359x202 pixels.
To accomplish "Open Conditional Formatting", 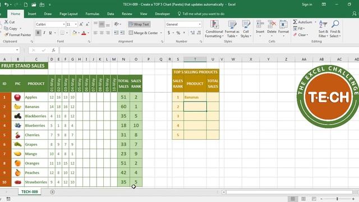I will [214, 29].
